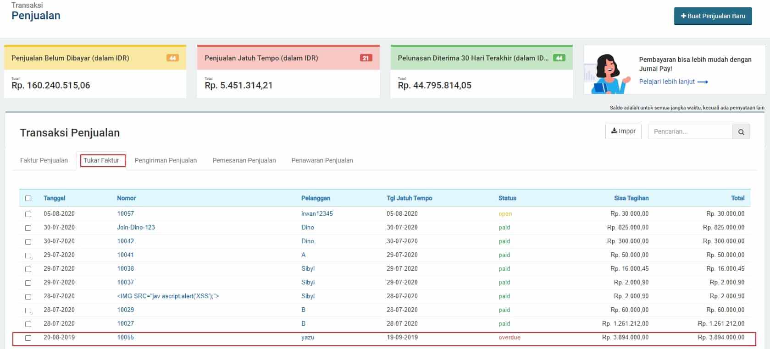Image resolution: width=770 pixels, height=349 pixels.
Task: Click the orange 44 unpaid sales badge
Action: (x=172, y=58)
